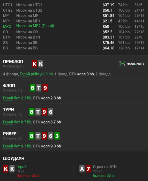
Task: Click the gray T card on river
Action: (38, 136)
